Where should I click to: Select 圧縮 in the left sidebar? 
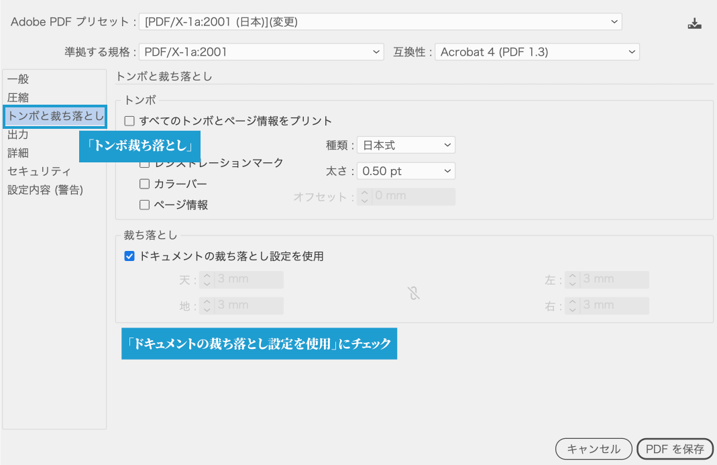pos(19,98)
